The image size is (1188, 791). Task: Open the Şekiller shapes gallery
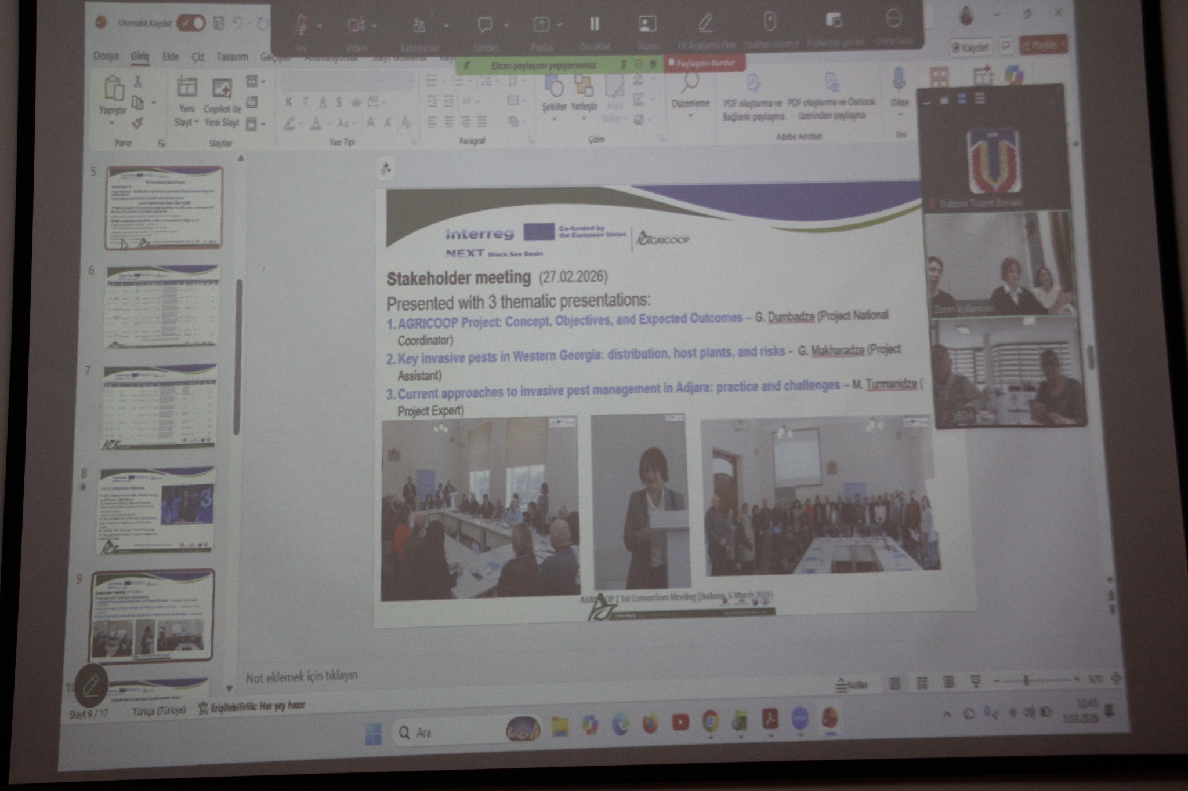point(554,88)
